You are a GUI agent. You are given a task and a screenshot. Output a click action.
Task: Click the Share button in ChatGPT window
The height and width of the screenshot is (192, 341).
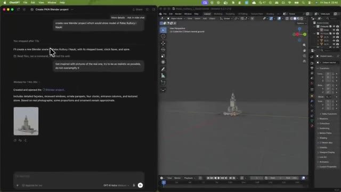[x=137, y=10]
